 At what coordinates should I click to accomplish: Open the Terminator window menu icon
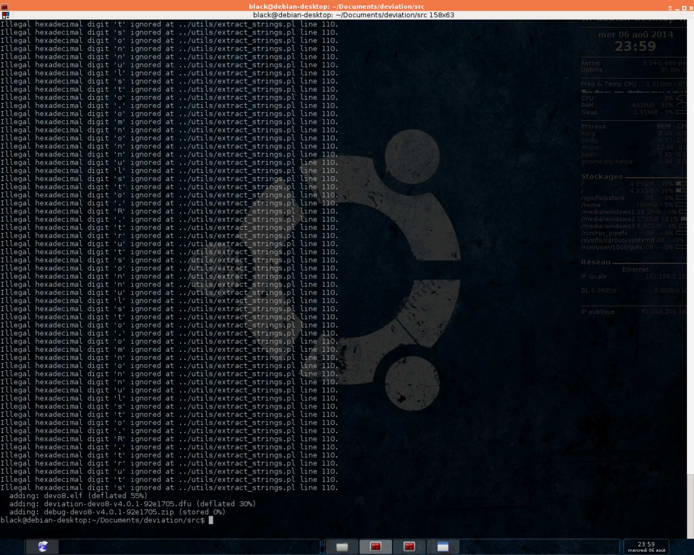tap(4, 7)
